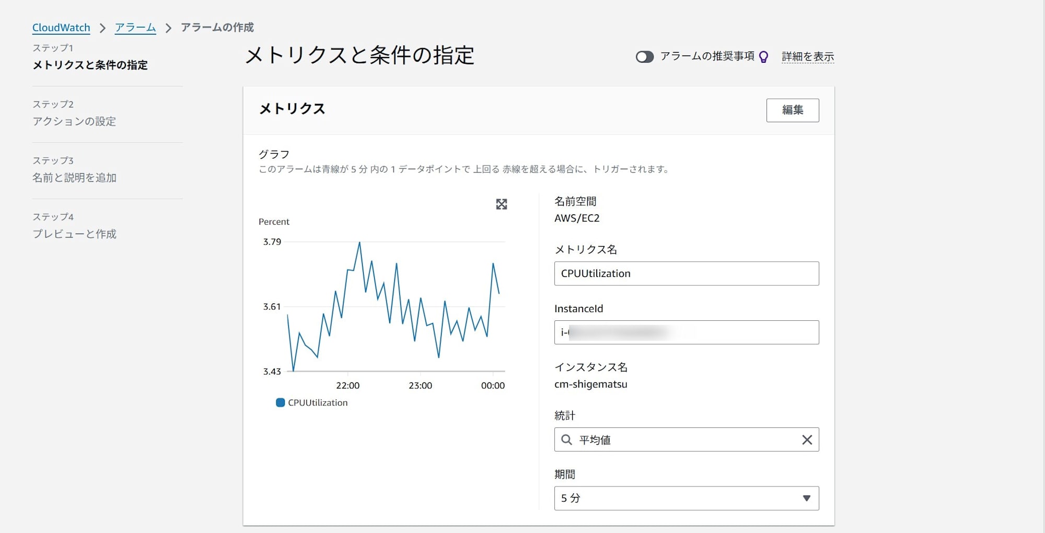Select ステップ2 アクションの設定

click(74, 113)
